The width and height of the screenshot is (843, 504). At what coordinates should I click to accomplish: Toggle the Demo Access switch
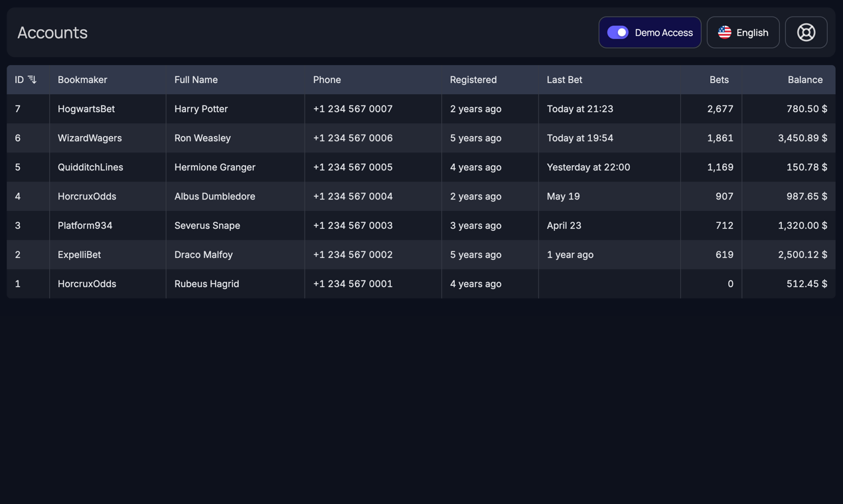(x=617, y=32)
